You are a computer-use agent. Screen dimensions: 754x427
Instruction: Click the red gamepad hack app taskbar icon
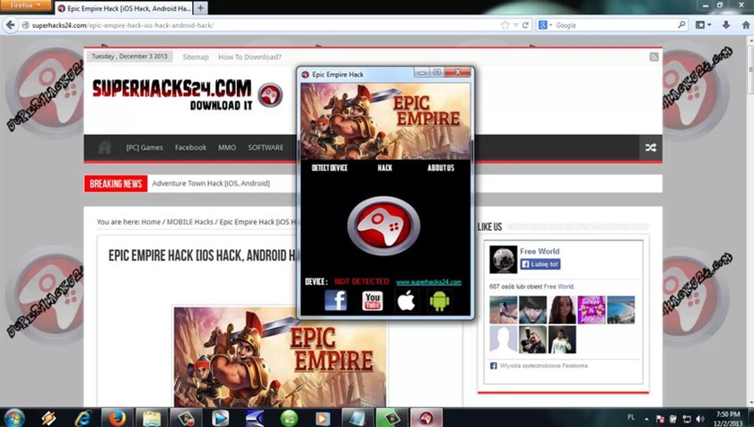tap(427, 418)
